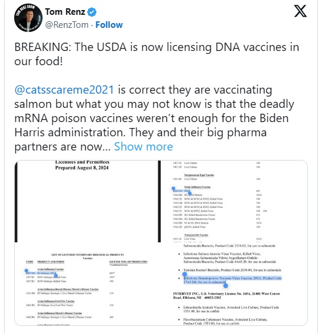Click the Swine Influenza Vaccine heading
Image resolution: width=322 pixels, height=333 pixels.
tap(197, 187)
